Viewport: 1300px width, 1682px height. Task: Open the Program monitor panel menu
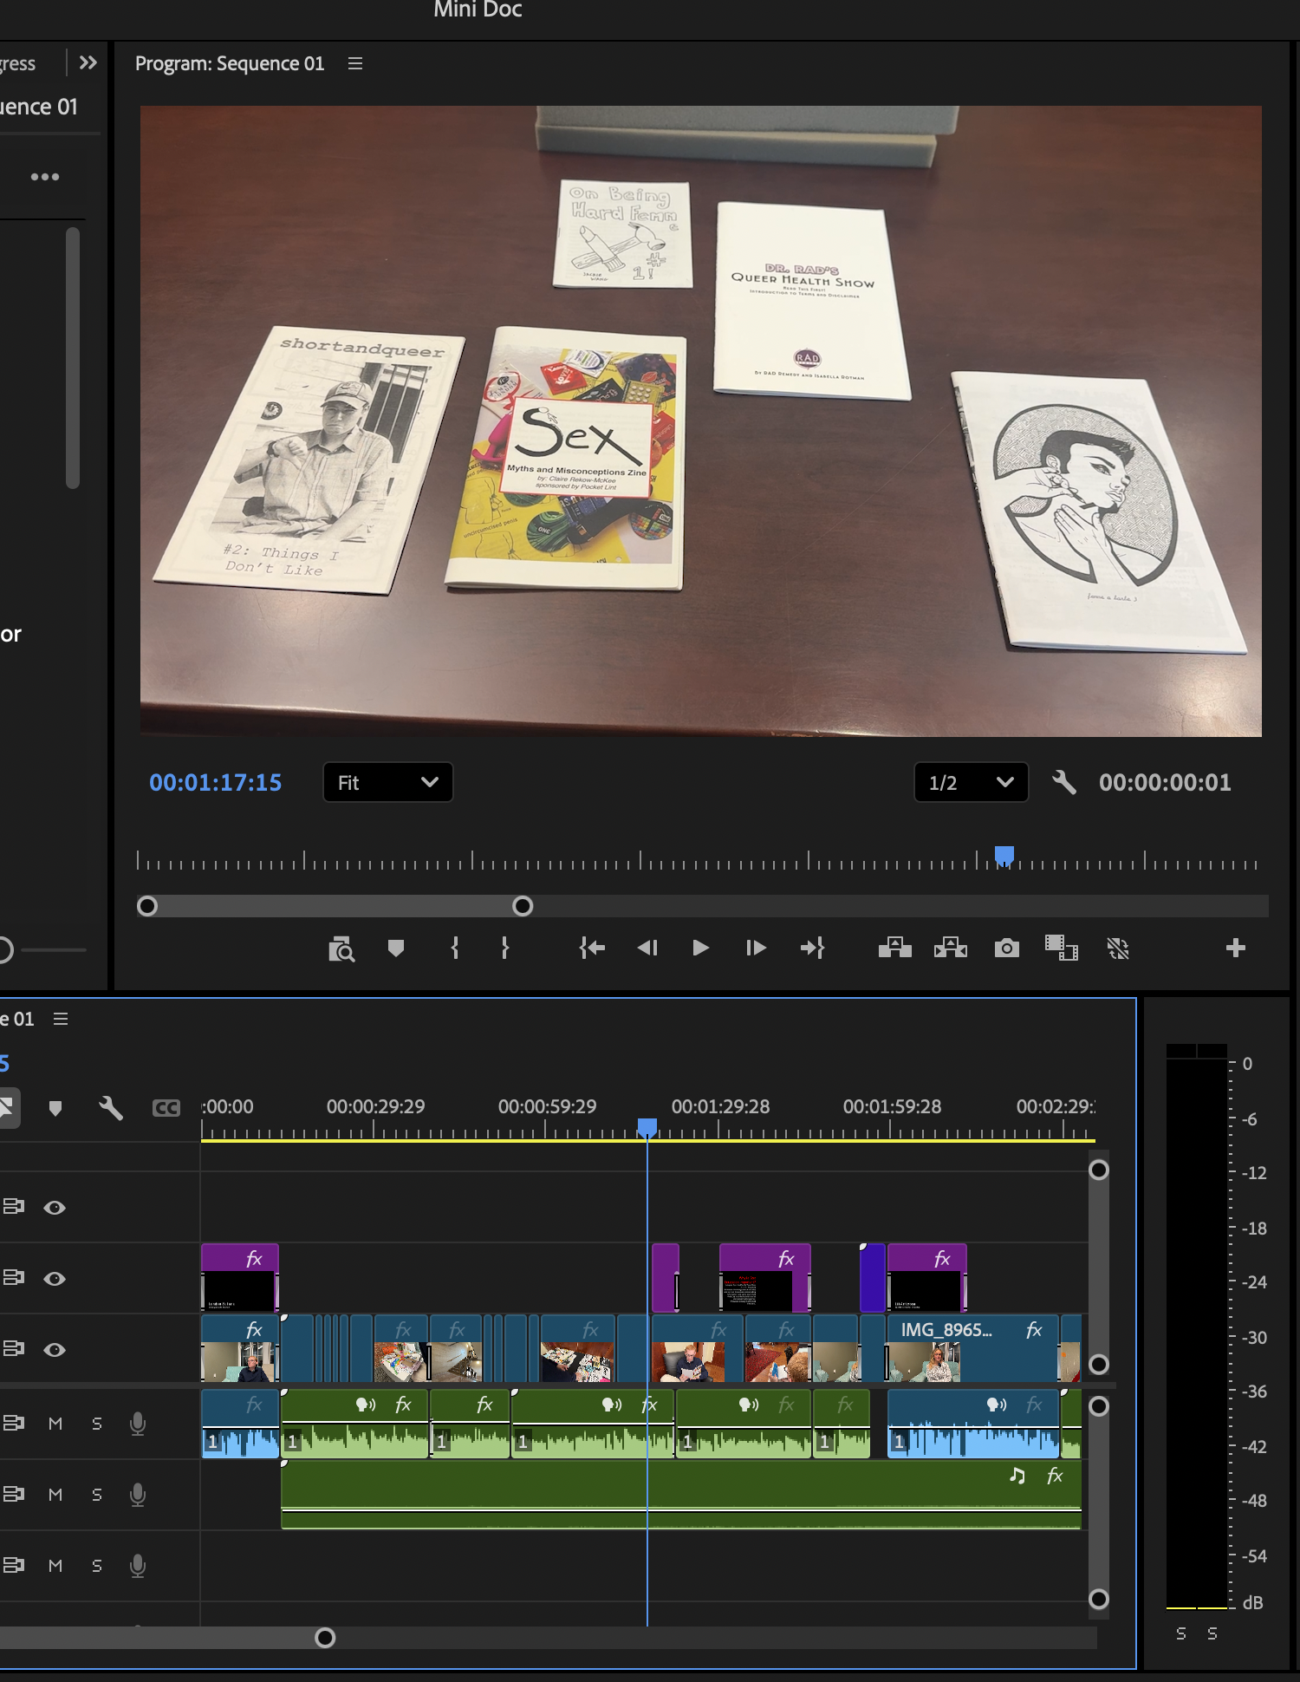click(x=354, y=63)
